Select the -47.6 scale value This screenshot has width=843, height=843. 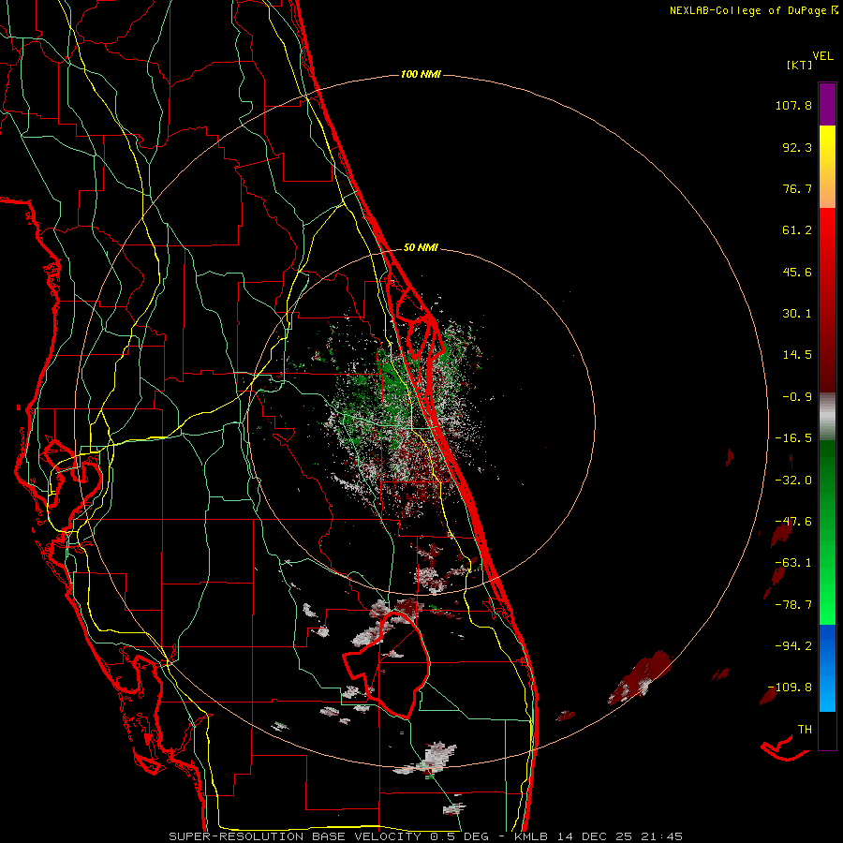(793, 522)
